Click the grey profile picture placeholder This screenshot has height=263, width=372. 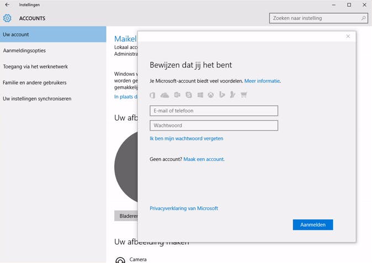[126, 167]
